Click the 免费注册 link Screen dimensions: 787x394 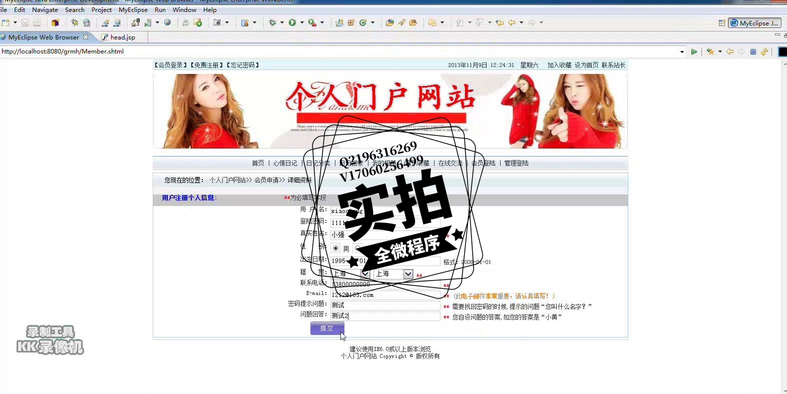206,65
